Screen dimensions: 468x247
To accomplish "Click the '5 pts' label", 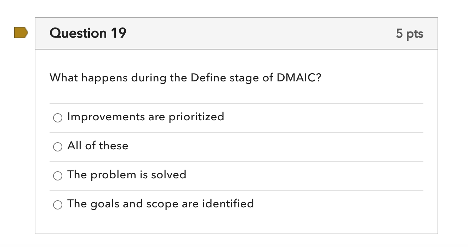I will click(x=410, y=34).
